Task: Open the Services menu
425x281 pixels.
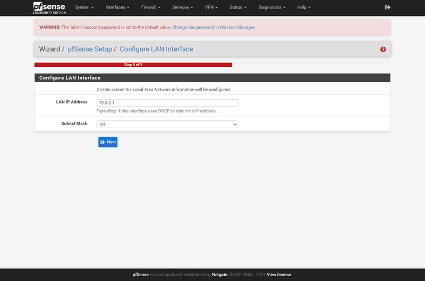Action: (x=183, y=7)
